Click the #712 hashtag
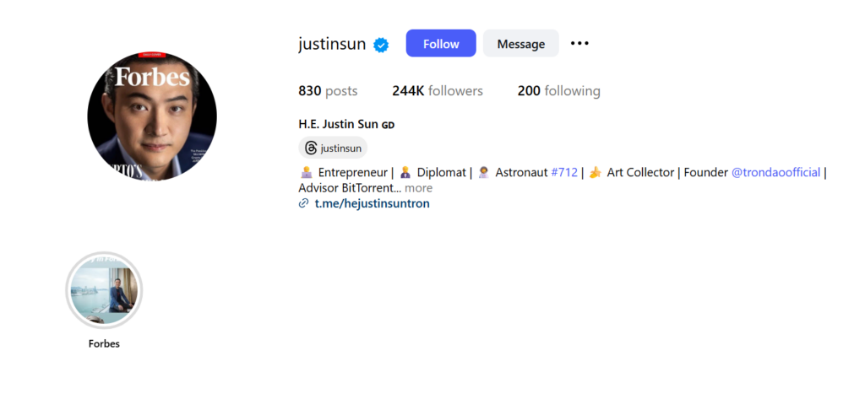The image size is (865, 399). pos(564,172)
